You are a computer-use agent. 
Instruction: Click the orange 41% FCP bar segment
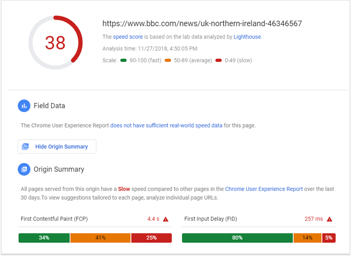101,238
